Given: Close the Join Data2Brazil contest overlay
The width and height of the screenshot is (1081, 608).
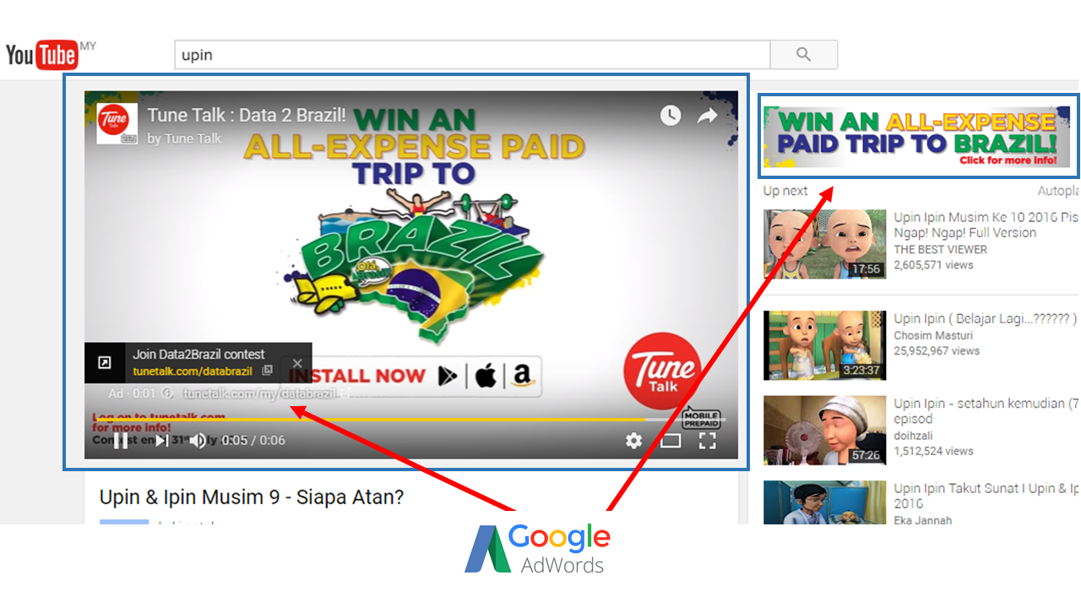Looking at the screenshot, I should click(296, 363).
